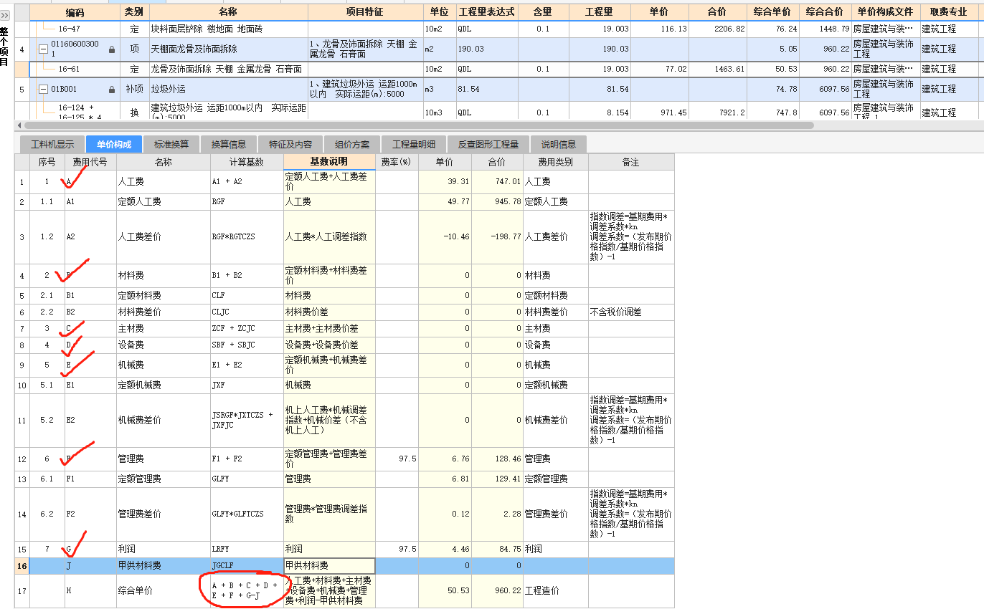Switch to the 工料机显示 tab
Viewport: 984px width, 609px height.
click(x=52, y=144)
